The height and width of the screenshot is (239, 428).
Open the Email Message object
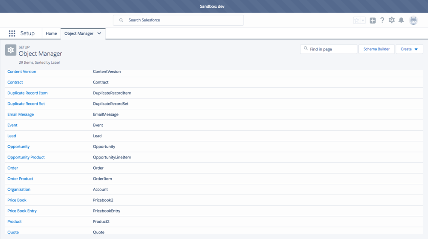pos(21,114)
